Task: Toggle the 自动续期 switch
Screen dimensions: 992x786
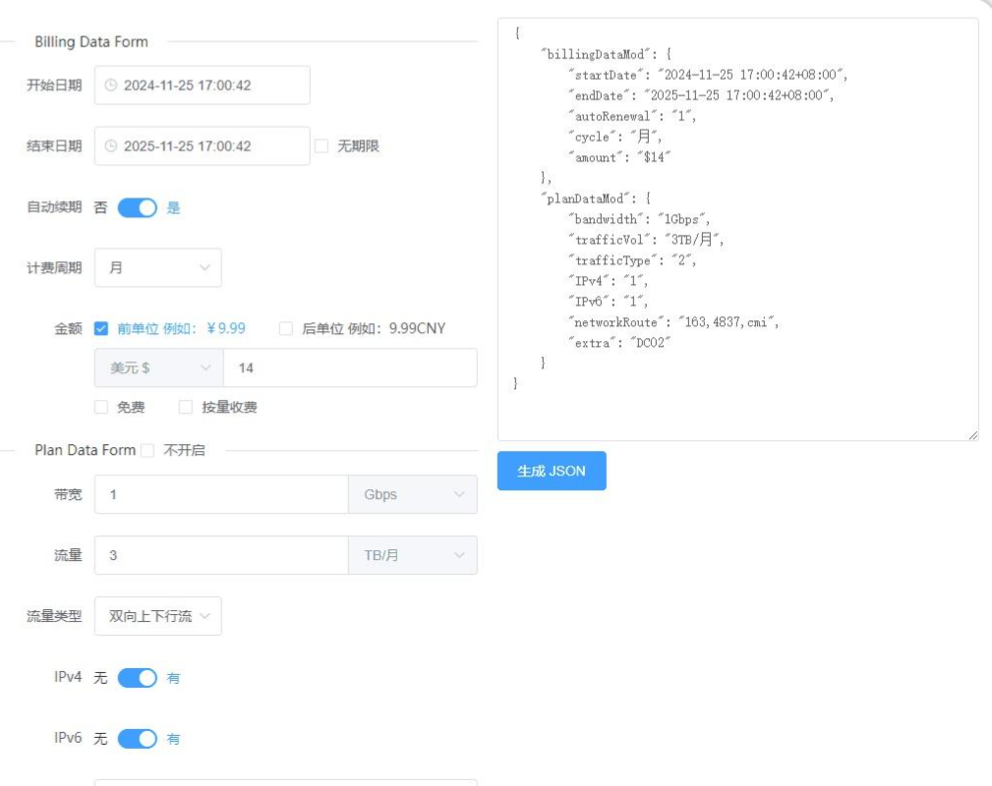Action: point(138,208)
